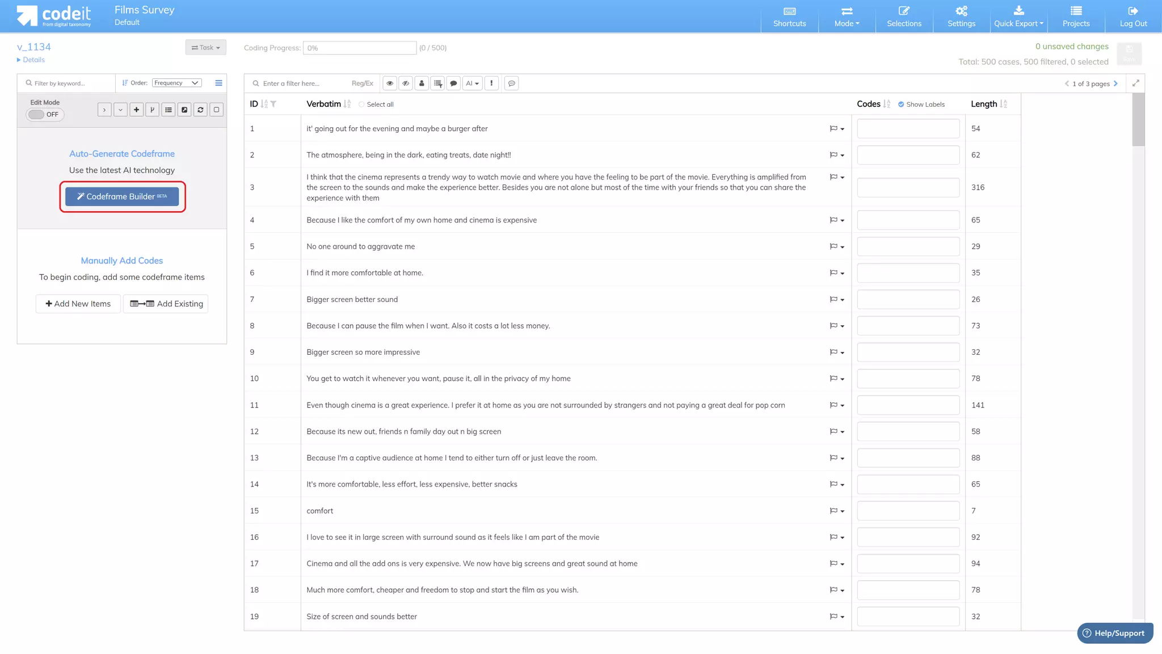The image size is (1162, 654).
Task: Open the codeframe hamburger menu icon
Action: [x=218, y=83]
